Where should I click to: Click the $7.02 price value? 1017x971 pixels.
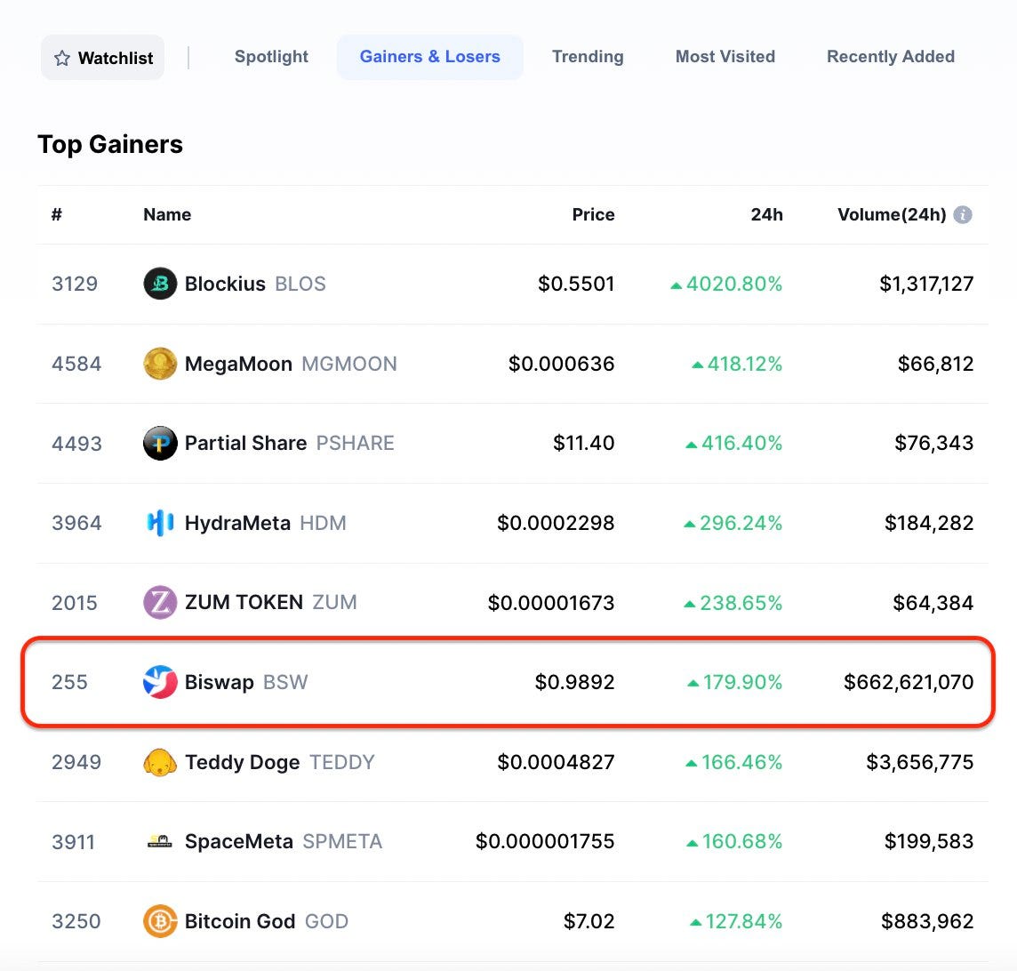[x=589, y=921]
